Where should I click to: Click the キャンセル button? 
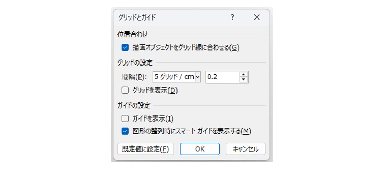[246, 149]
